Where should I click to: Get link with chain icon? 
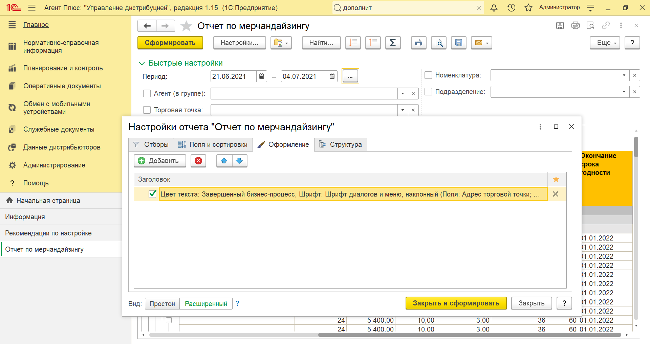click(x=606, y=25)
